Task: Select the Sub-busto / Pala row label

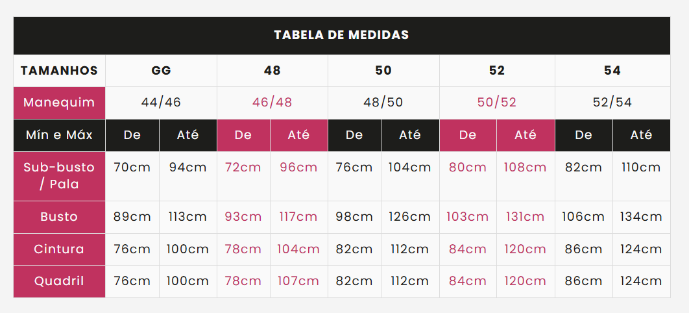Action: pyautogui.click(x=59, y=176)
